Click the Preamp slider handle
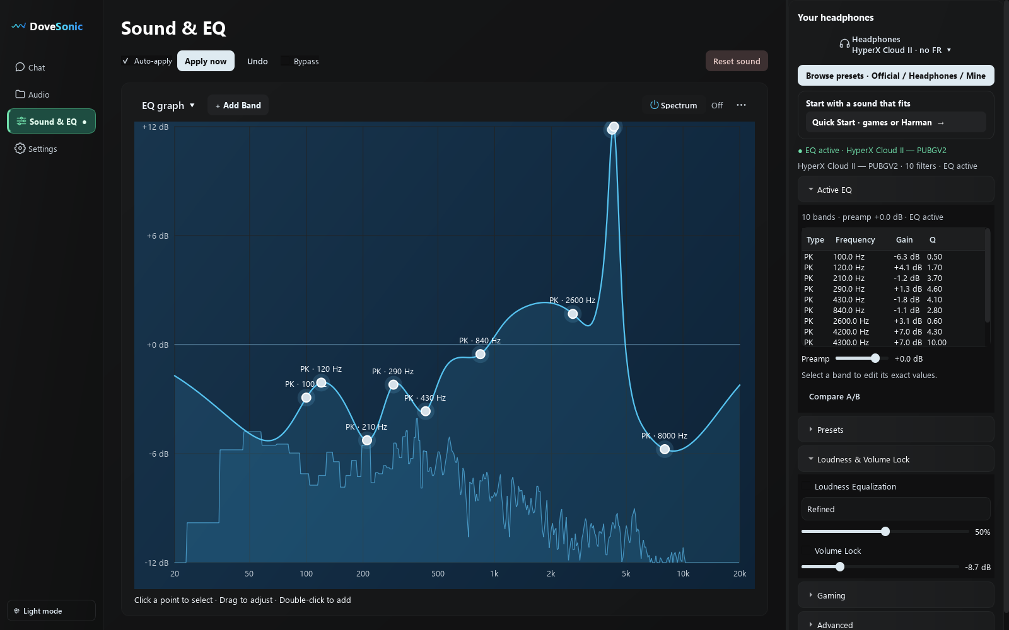The height and width of the screenshot is (630, 1009). pyautogui.click(x=875, y=358)
